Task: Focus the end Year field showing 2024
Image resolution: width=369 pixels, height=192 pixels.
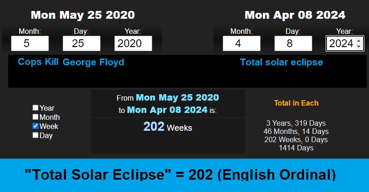Action: pos(341,43)
